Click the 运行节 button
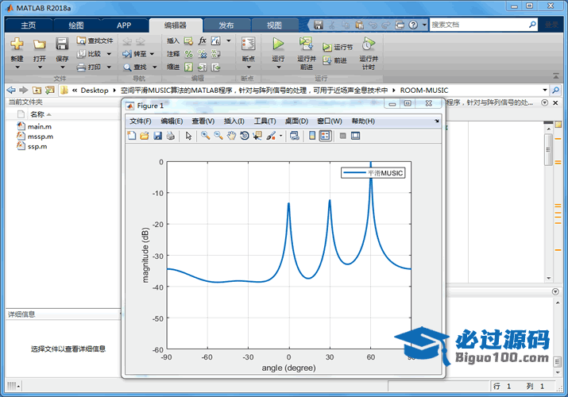The height and width of the screenshot is (397, 568). pos(338,47)
